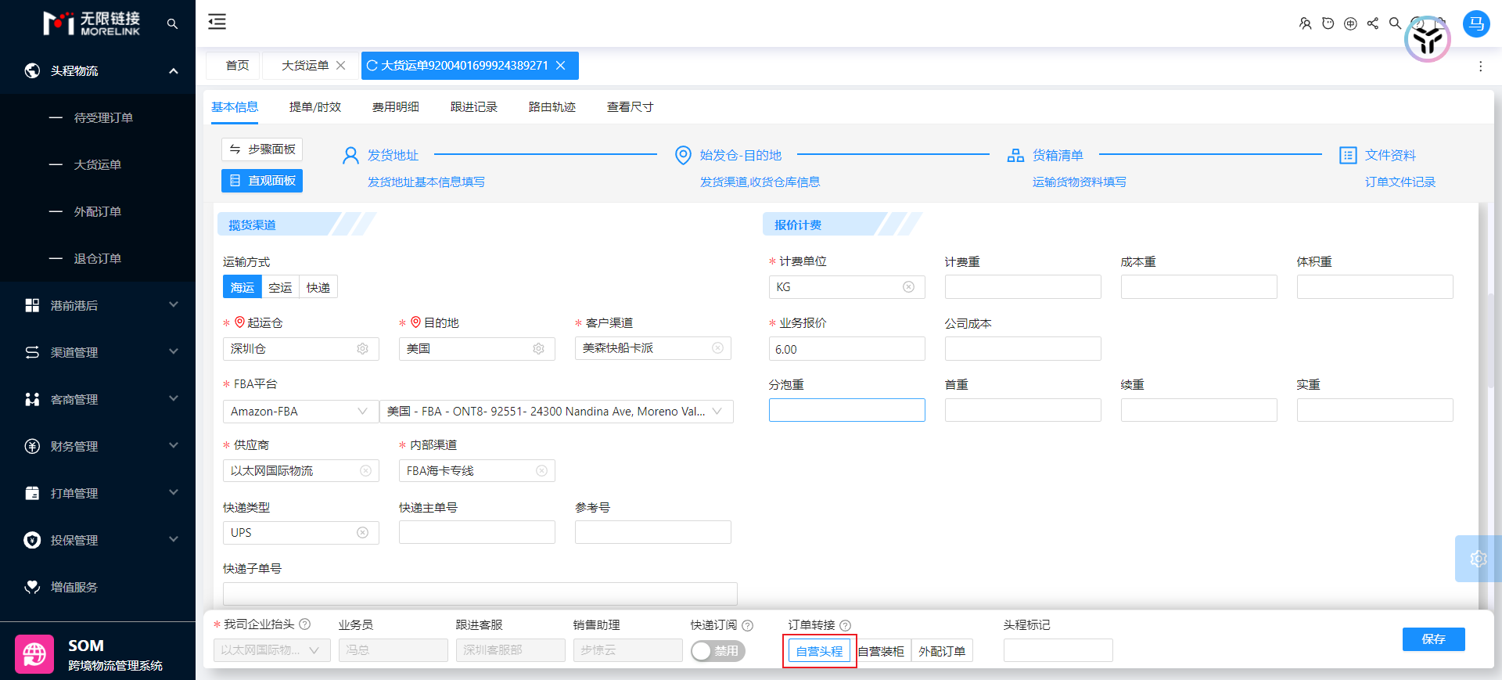1502x680 pixels.
Task: Open 退仓订单 in sidebar
Action: pos(98,258)
